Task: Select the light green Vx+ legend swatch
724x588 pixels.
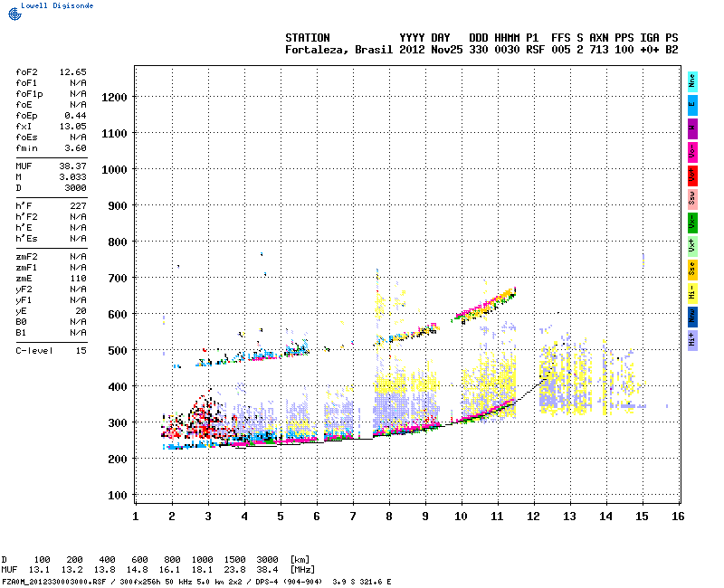Action: point(692,246)
